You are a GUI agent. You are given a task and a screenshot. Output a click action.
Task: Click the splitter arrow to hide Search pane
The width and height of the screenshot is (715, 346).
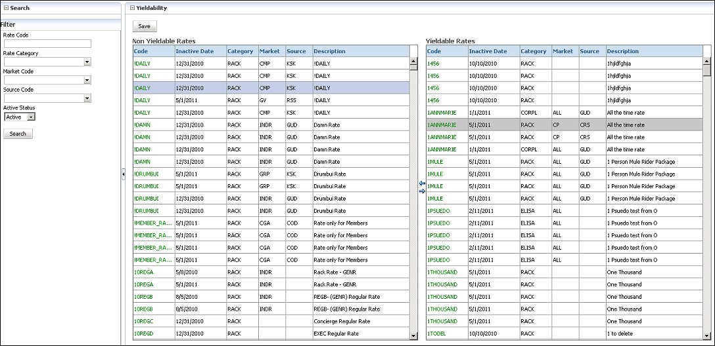[x=123, y=174]
